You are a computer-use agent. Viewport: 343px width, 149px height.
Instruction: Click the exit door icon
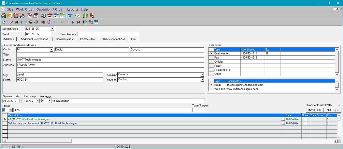[x=92, y=16]
